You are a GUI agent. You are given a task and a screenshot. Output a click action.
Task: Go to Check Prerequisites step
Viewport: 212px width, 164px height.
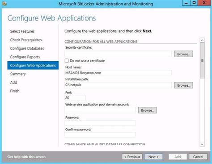click(x=26, y=40)
